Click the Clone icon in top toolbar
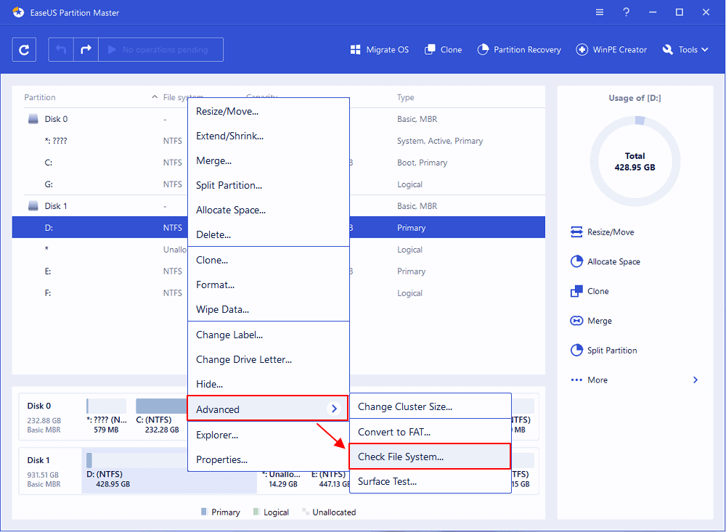 [430, 49]
